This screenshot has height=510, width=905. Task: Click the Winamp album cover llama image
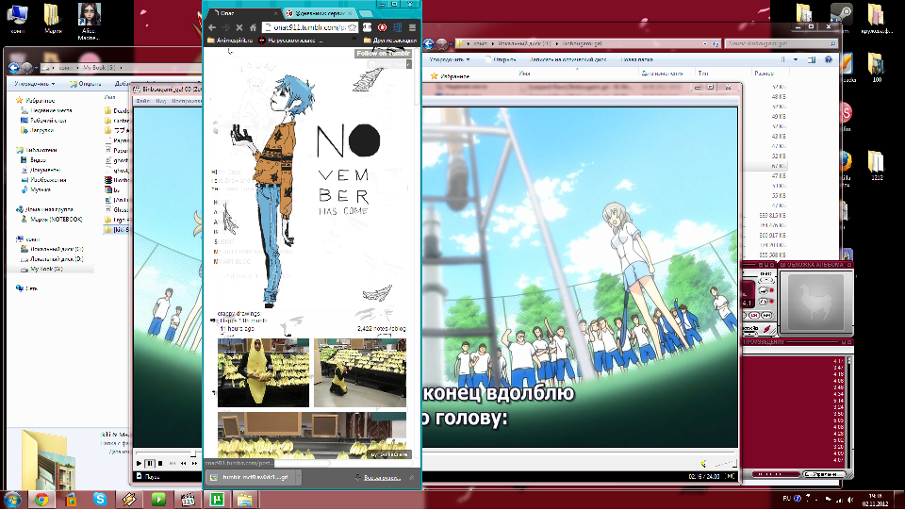814,302
